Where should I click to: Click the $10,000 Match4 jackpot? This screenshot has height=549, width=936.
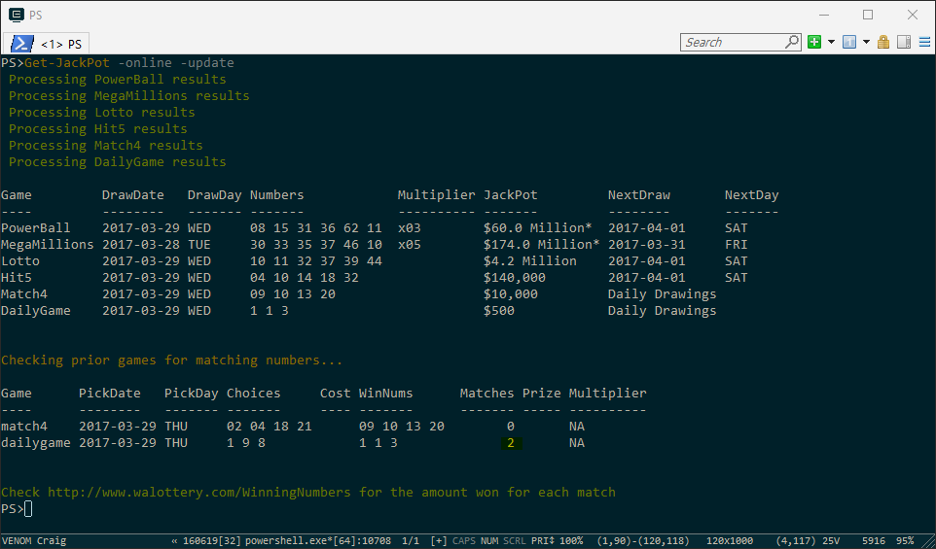[x=511, y=294]
